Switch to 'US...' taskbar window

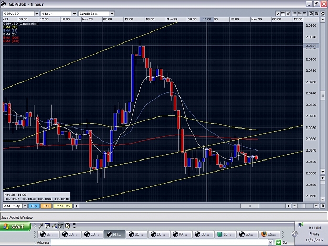[x=137, y=234]
